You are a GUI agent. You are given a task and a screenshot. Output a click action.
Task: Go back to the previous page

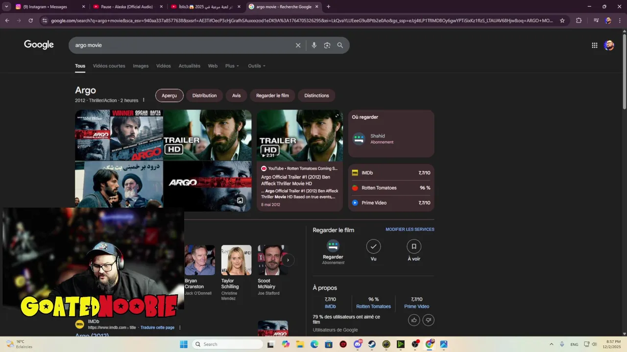coord(7,21)
